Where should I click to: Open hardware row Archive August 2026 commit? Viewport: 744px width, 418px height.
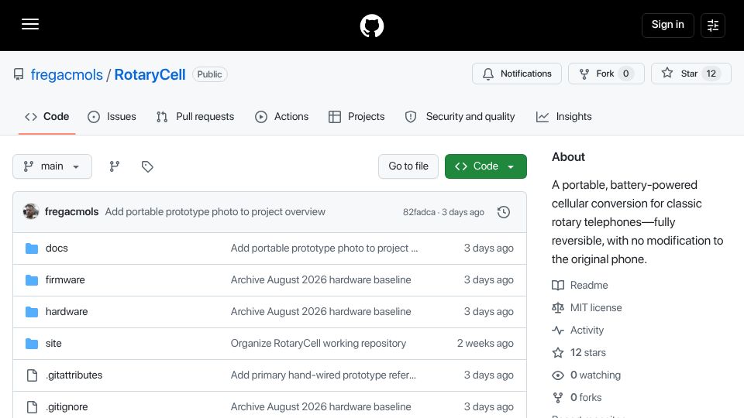(321, 312)
